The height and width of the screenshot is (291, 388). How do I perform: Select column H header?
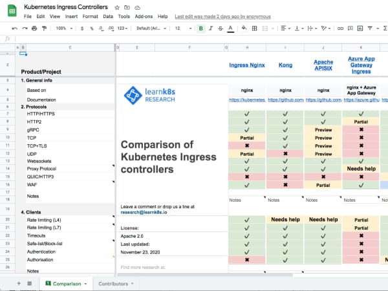tap(247, 47)
